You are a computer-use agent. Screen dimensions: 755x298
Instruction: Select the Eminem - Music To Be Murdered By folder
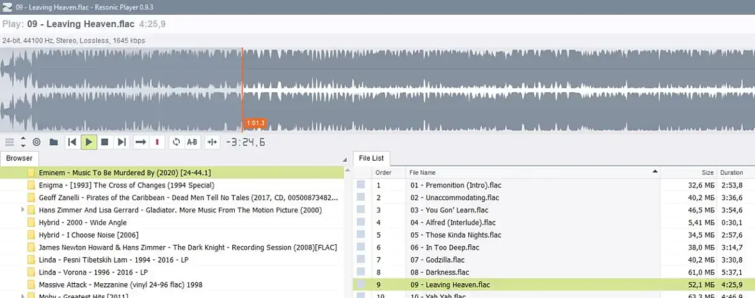pyautogui.click(x=172, y=173)
